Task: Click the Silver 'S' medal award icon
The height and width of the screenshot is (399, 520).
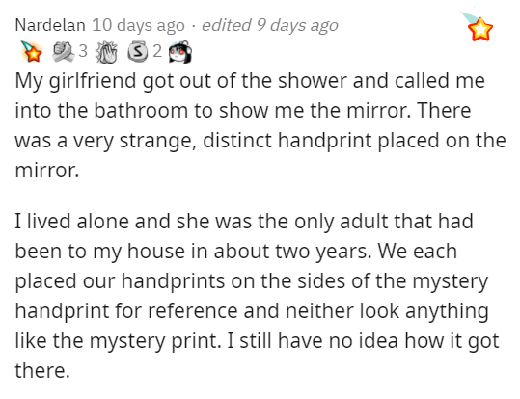Action: click(x=138, y=51)
